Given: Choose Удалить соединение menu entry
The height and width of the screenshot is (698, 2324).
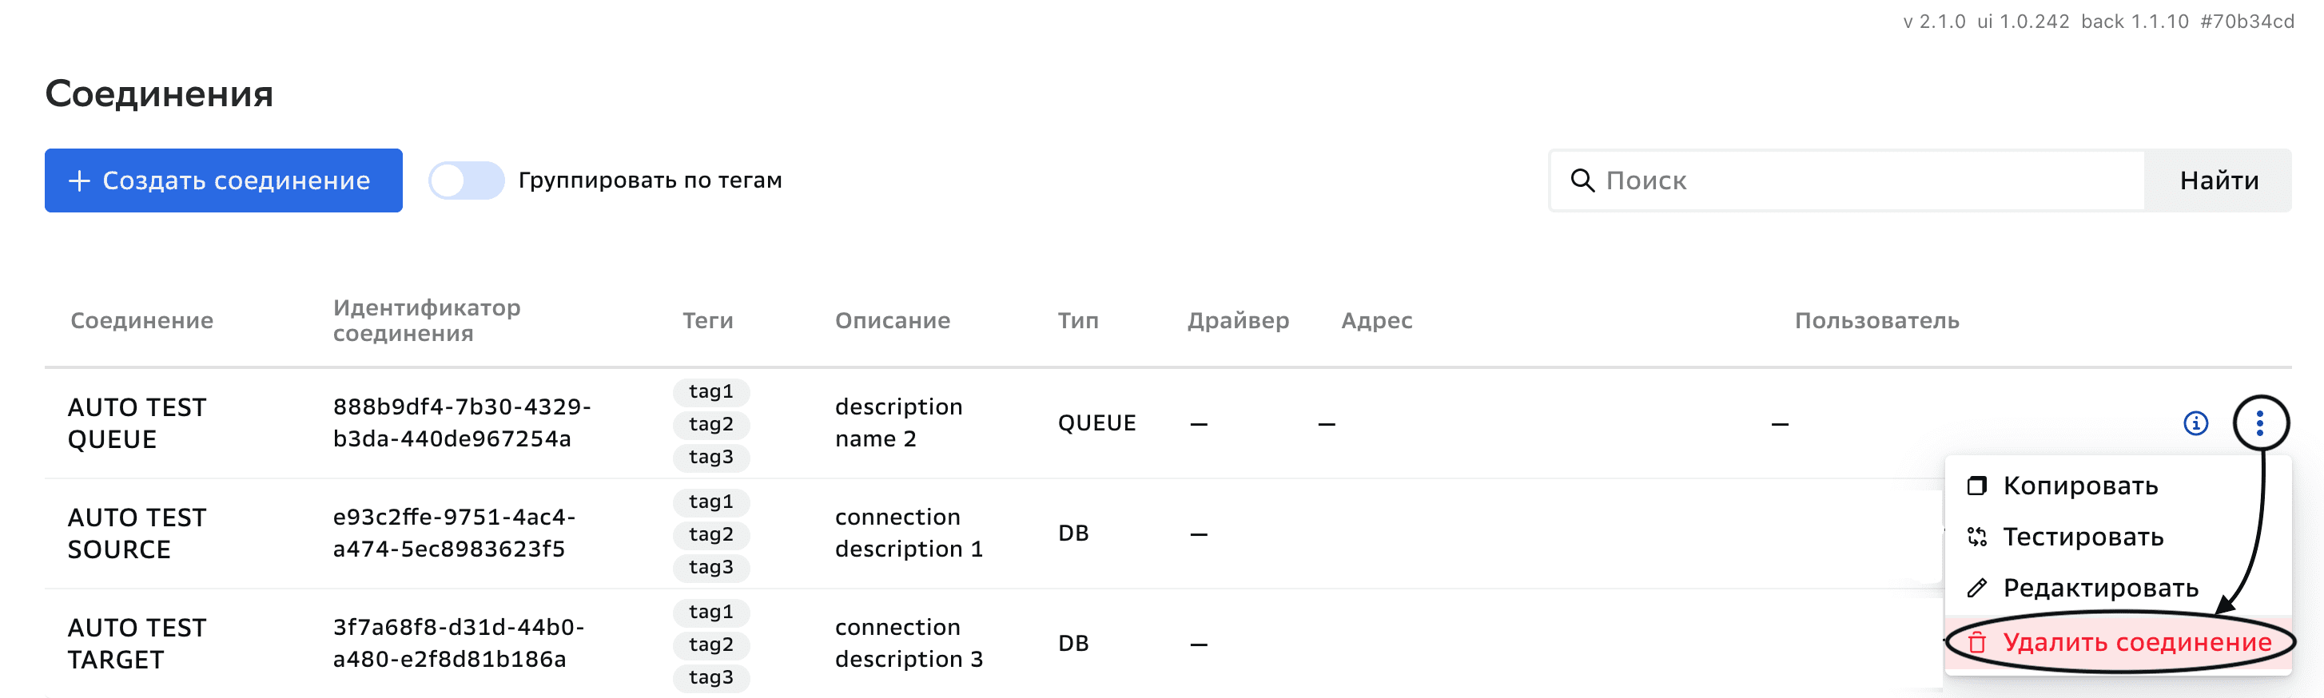Looking at the screenshot, I should pos(2136,642).
